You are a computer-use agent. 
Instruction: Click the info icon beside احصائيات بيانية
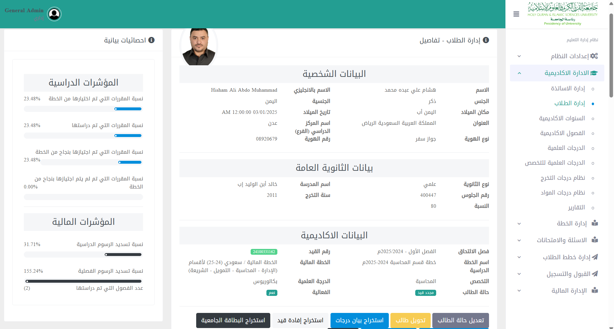151,40
